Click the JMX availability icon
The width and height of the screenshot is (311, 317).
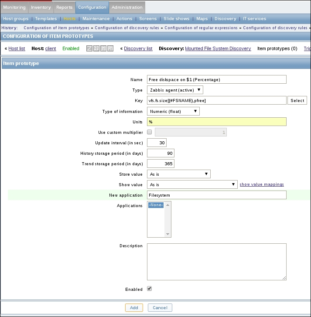[103, 48]
